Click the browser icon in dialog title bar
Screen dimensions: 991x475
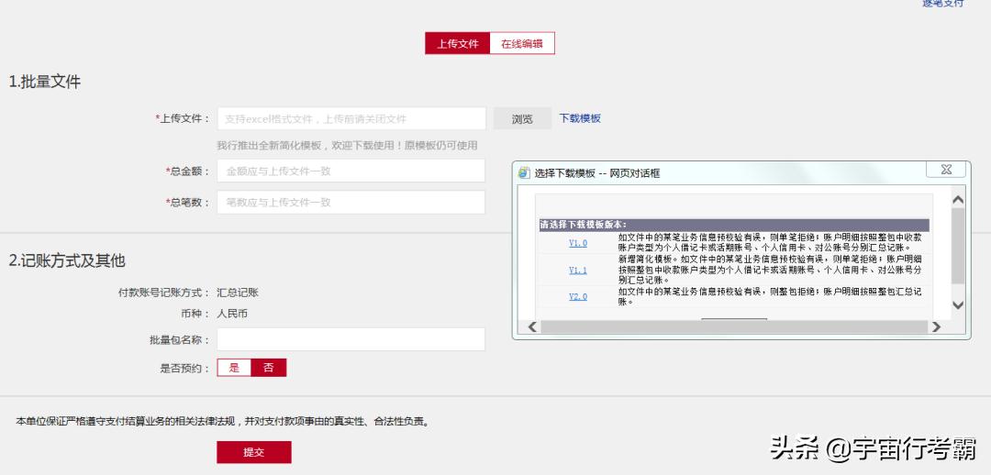(524, 173)
